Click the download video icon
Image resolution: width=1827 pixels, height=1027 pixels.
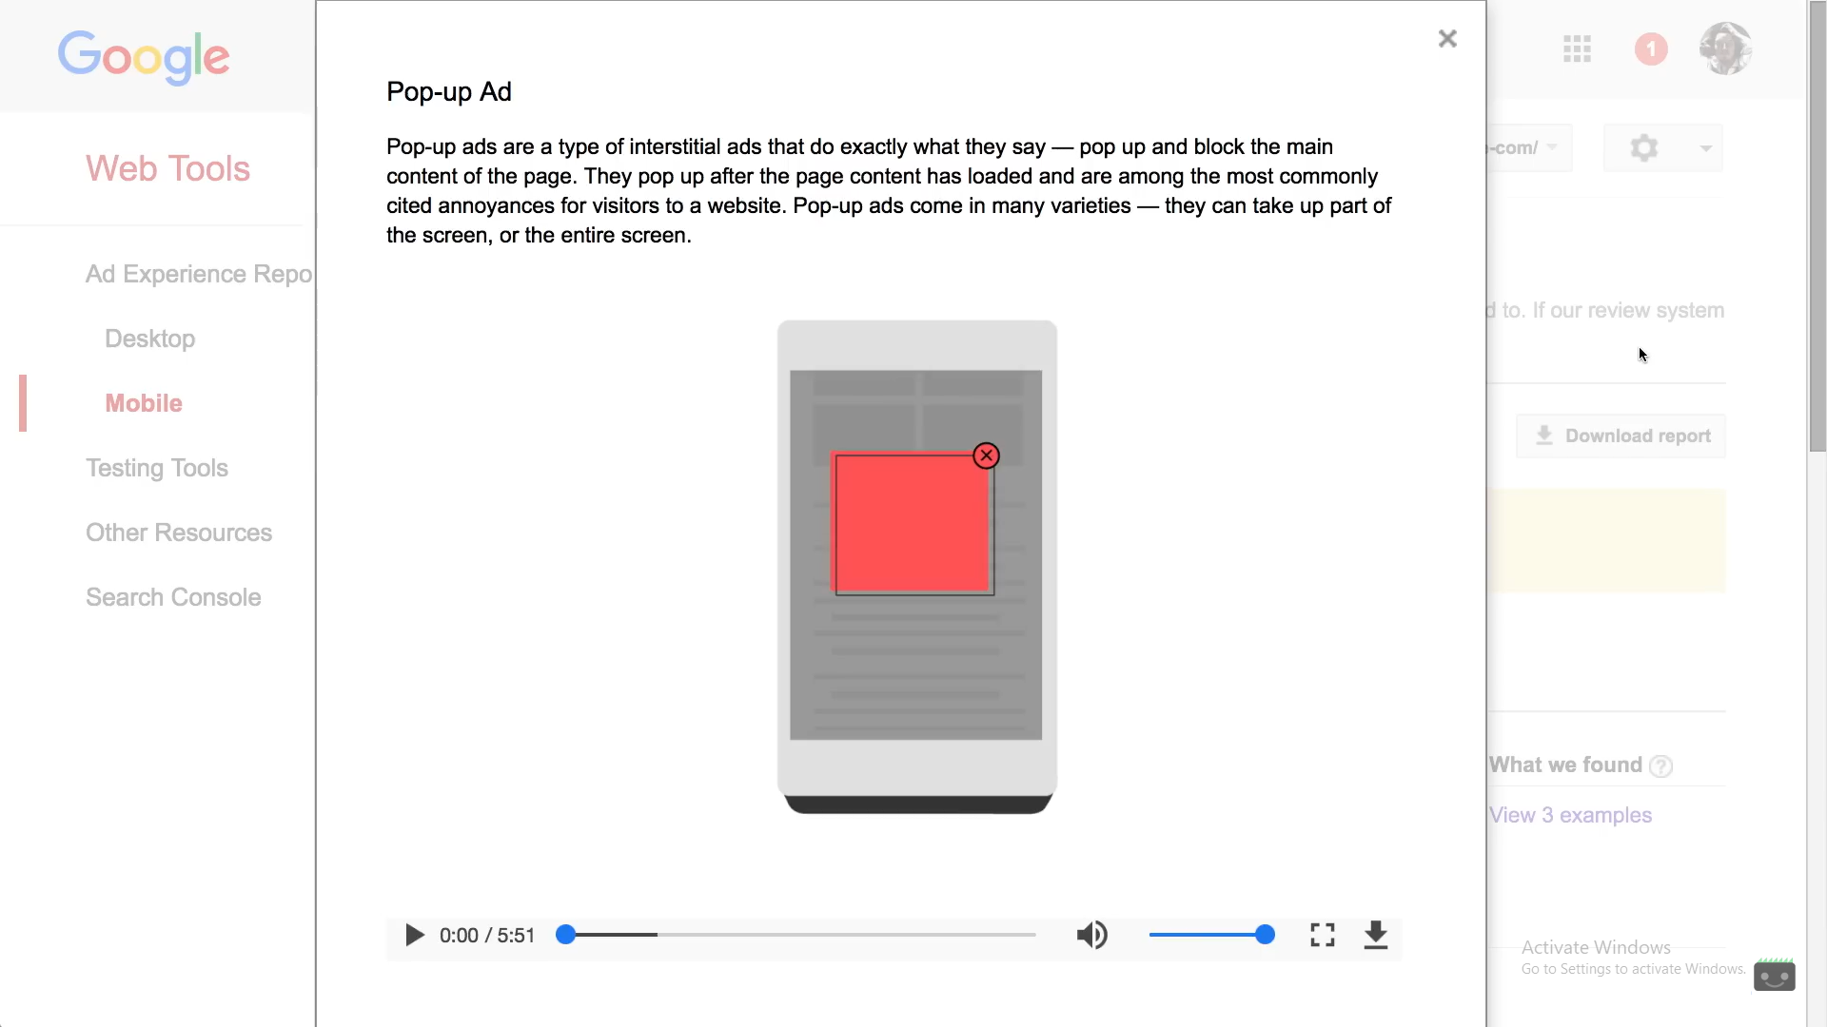[x=1377, y=934]
